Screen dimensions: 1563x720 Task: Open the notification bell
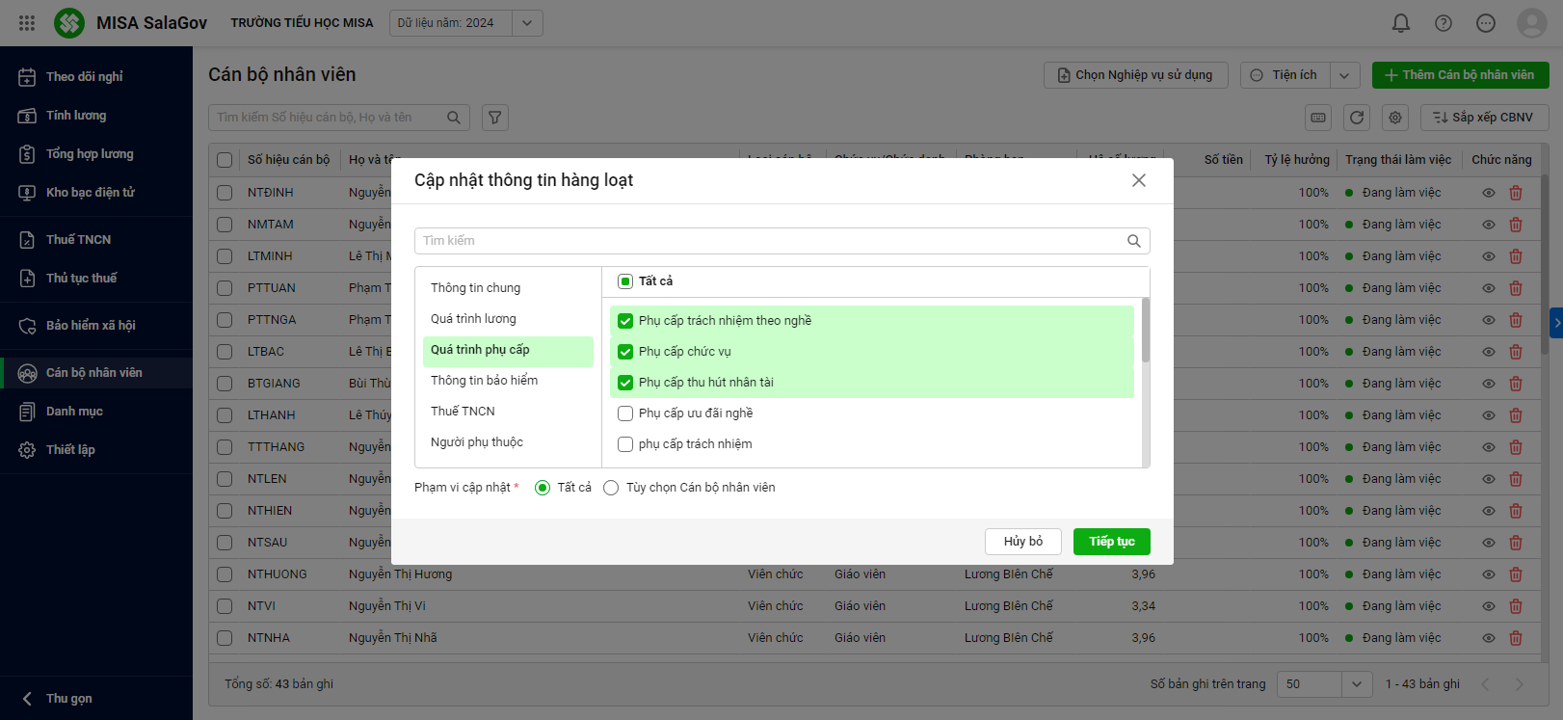(1400, 23)
